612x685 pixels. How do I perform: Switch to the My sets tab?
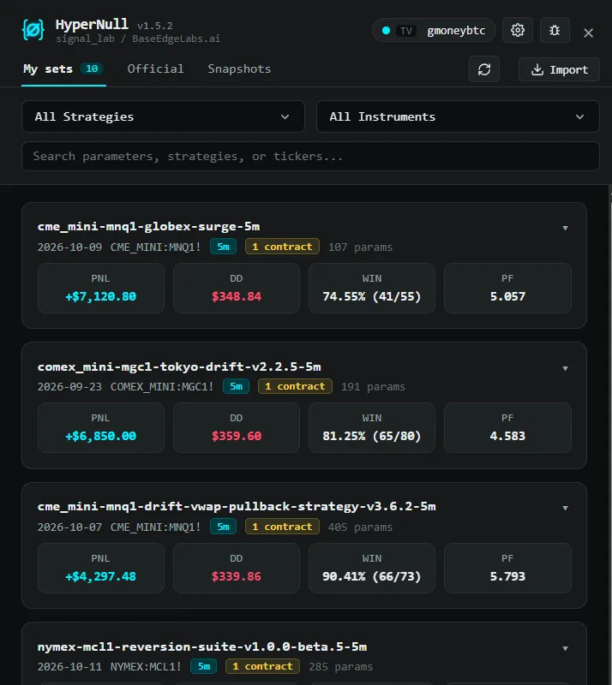click(x=63, y=69)
